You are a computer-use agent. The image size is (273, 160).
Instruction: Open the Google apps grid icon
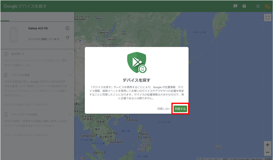258,6
